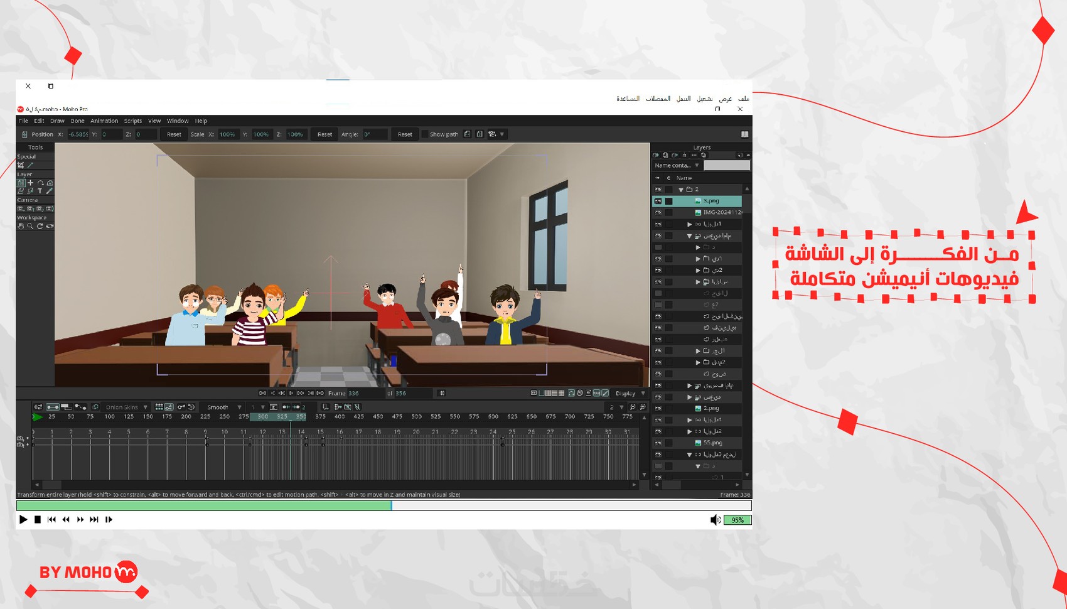Select the Crop tool under Special
Screen dimensions: 1067x609
21,165
